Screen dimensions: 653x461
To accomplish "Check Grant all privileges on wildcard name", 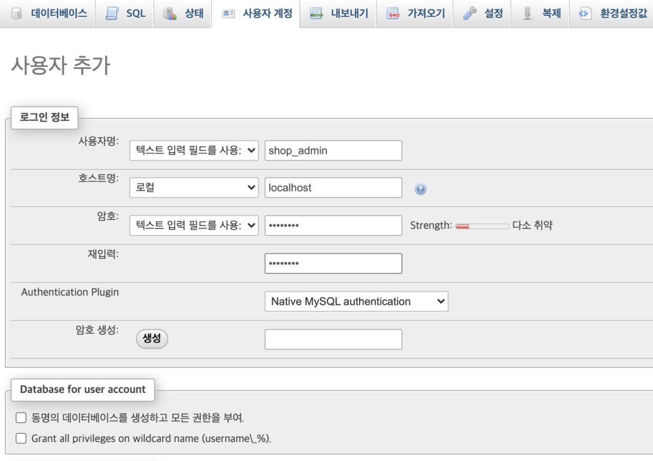I will 21,439.
